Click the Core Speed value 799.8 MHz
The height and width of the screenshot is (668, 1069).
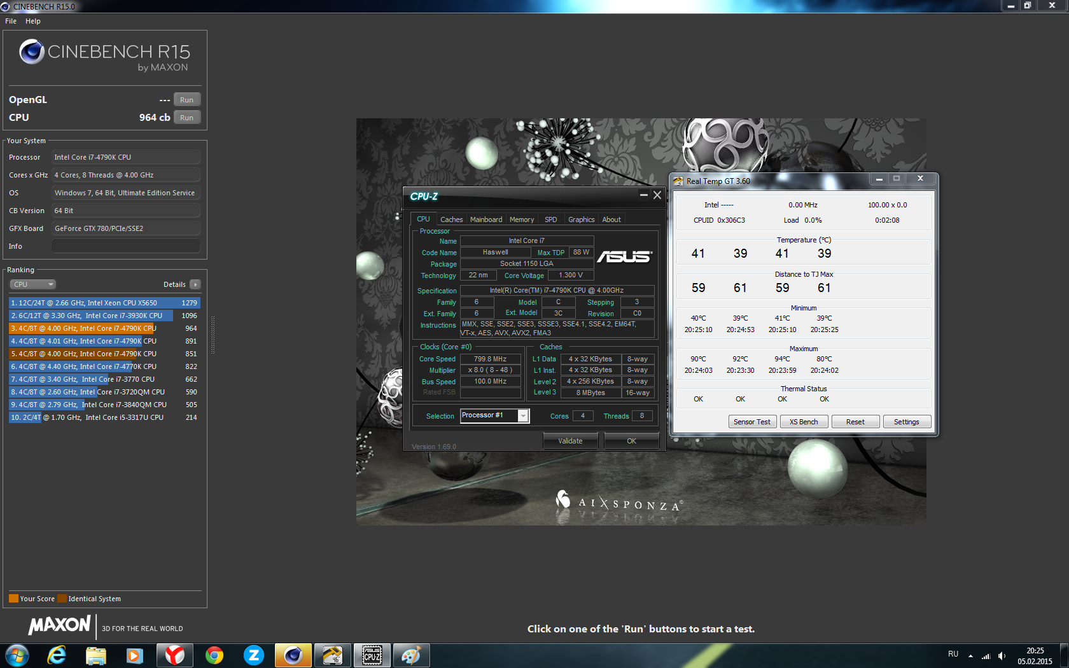pyautogui.click(x=490, y=359)
